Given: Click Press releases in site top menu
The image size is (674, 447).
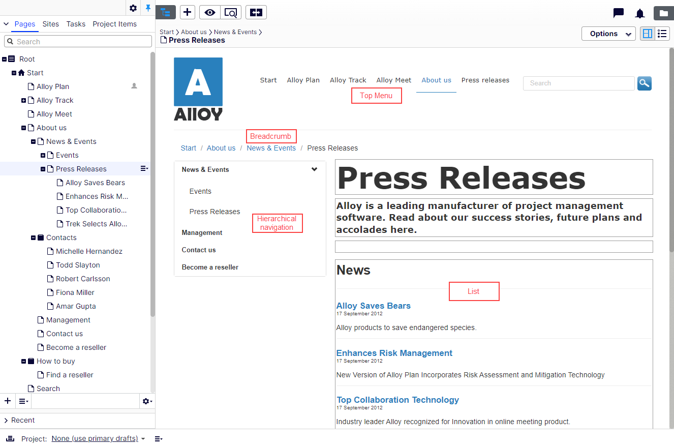Looking at the screenshot, I should (485, 80).
